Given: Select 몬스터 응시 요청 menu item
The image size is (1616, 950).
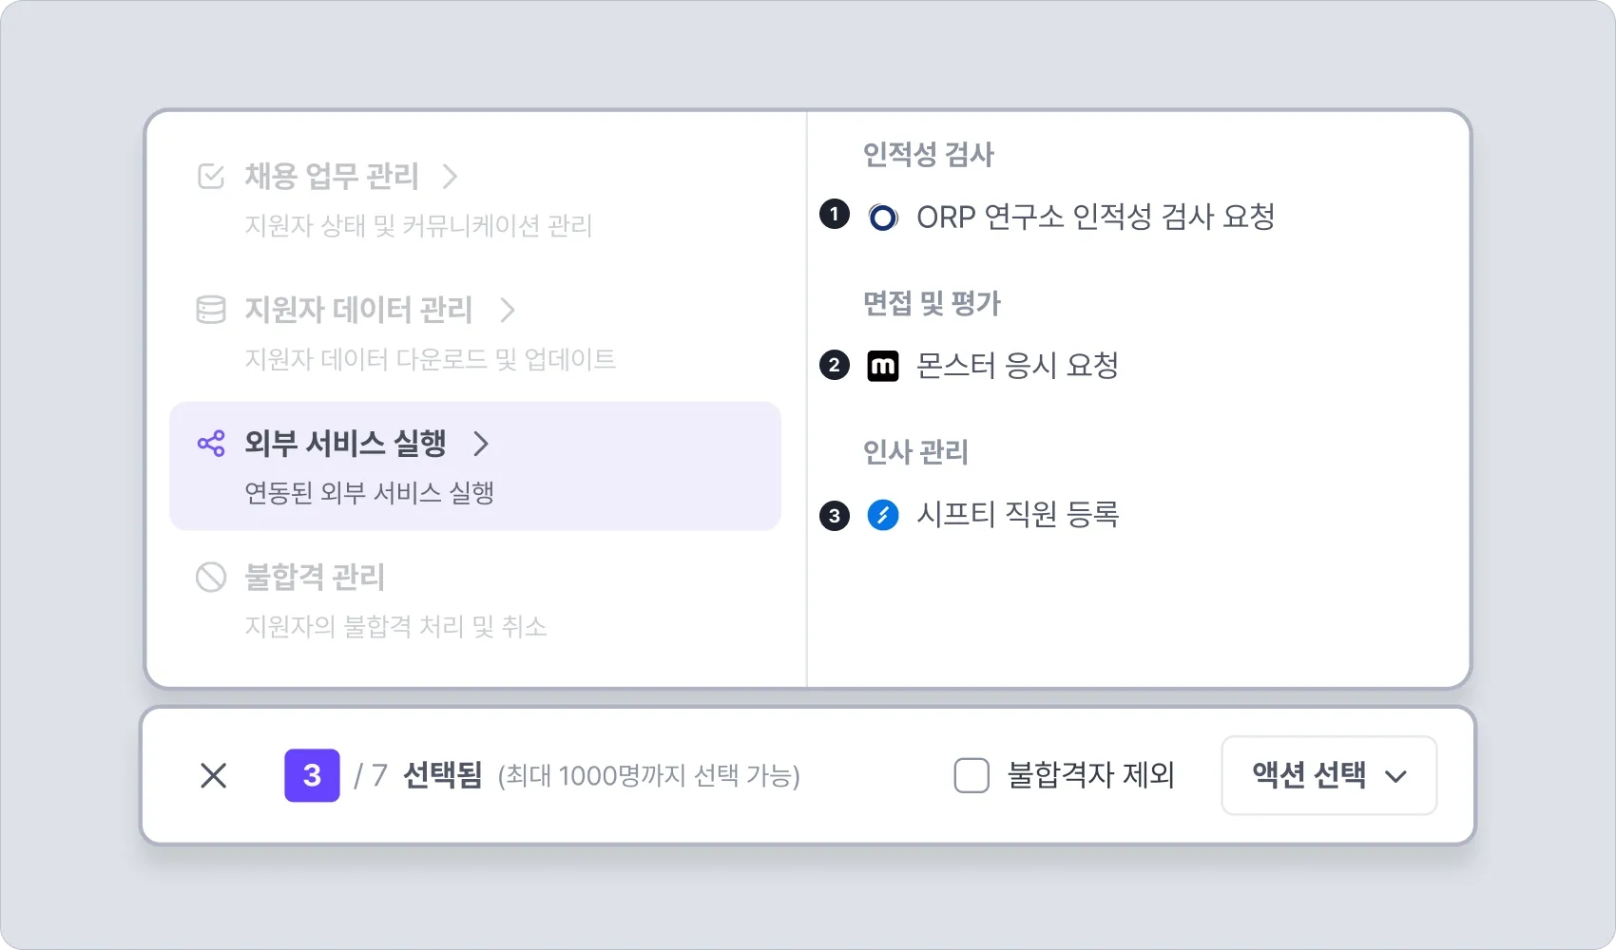Looking at the screenshot, I should point(1016,366).
